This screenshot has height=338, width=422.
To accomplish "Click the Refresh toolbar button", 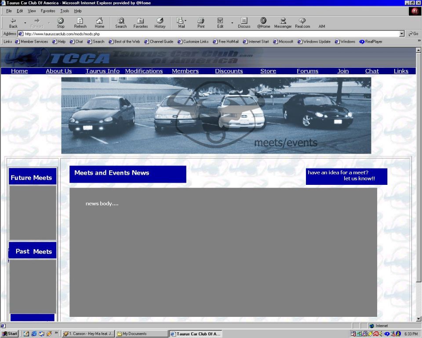I will [x=80, y=23].
